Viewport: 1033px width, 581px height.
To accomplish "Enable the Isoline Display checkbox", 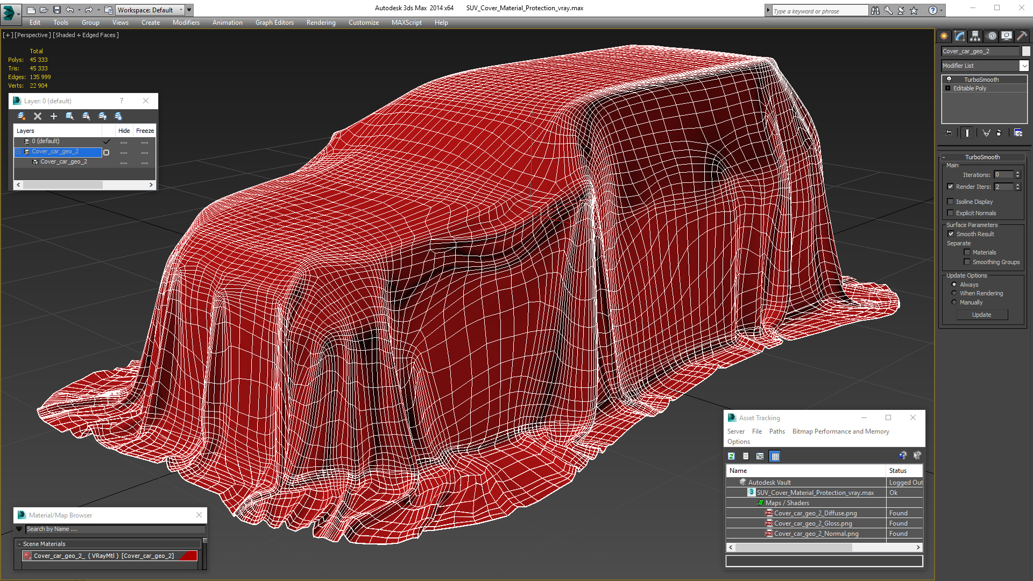I will (x=950, y=202).
